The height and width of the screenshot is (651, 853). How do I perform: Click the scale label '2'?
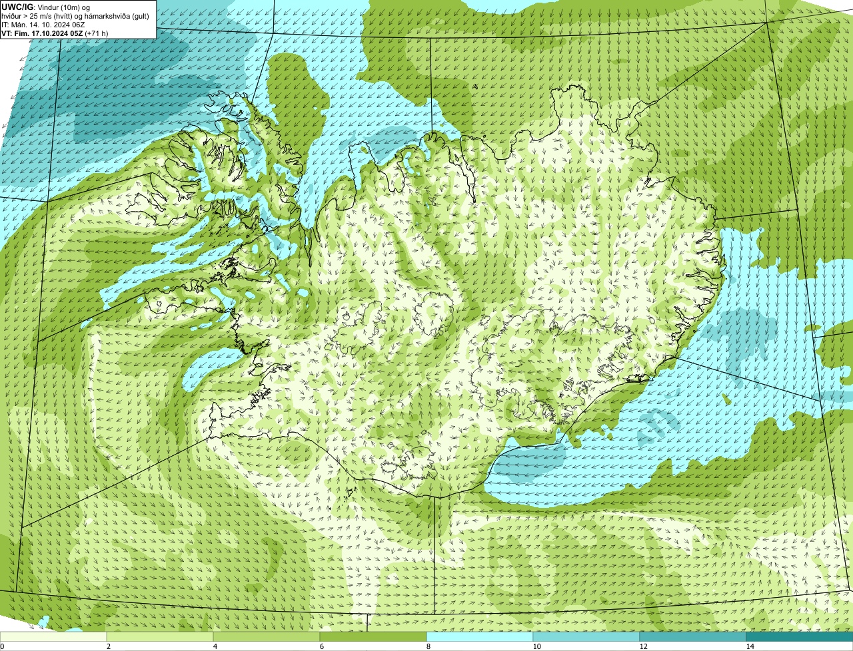(108, 646)
